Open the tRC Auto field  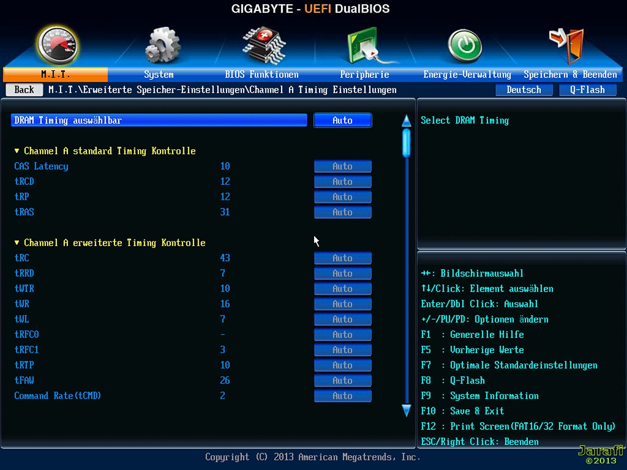point(343,258)
